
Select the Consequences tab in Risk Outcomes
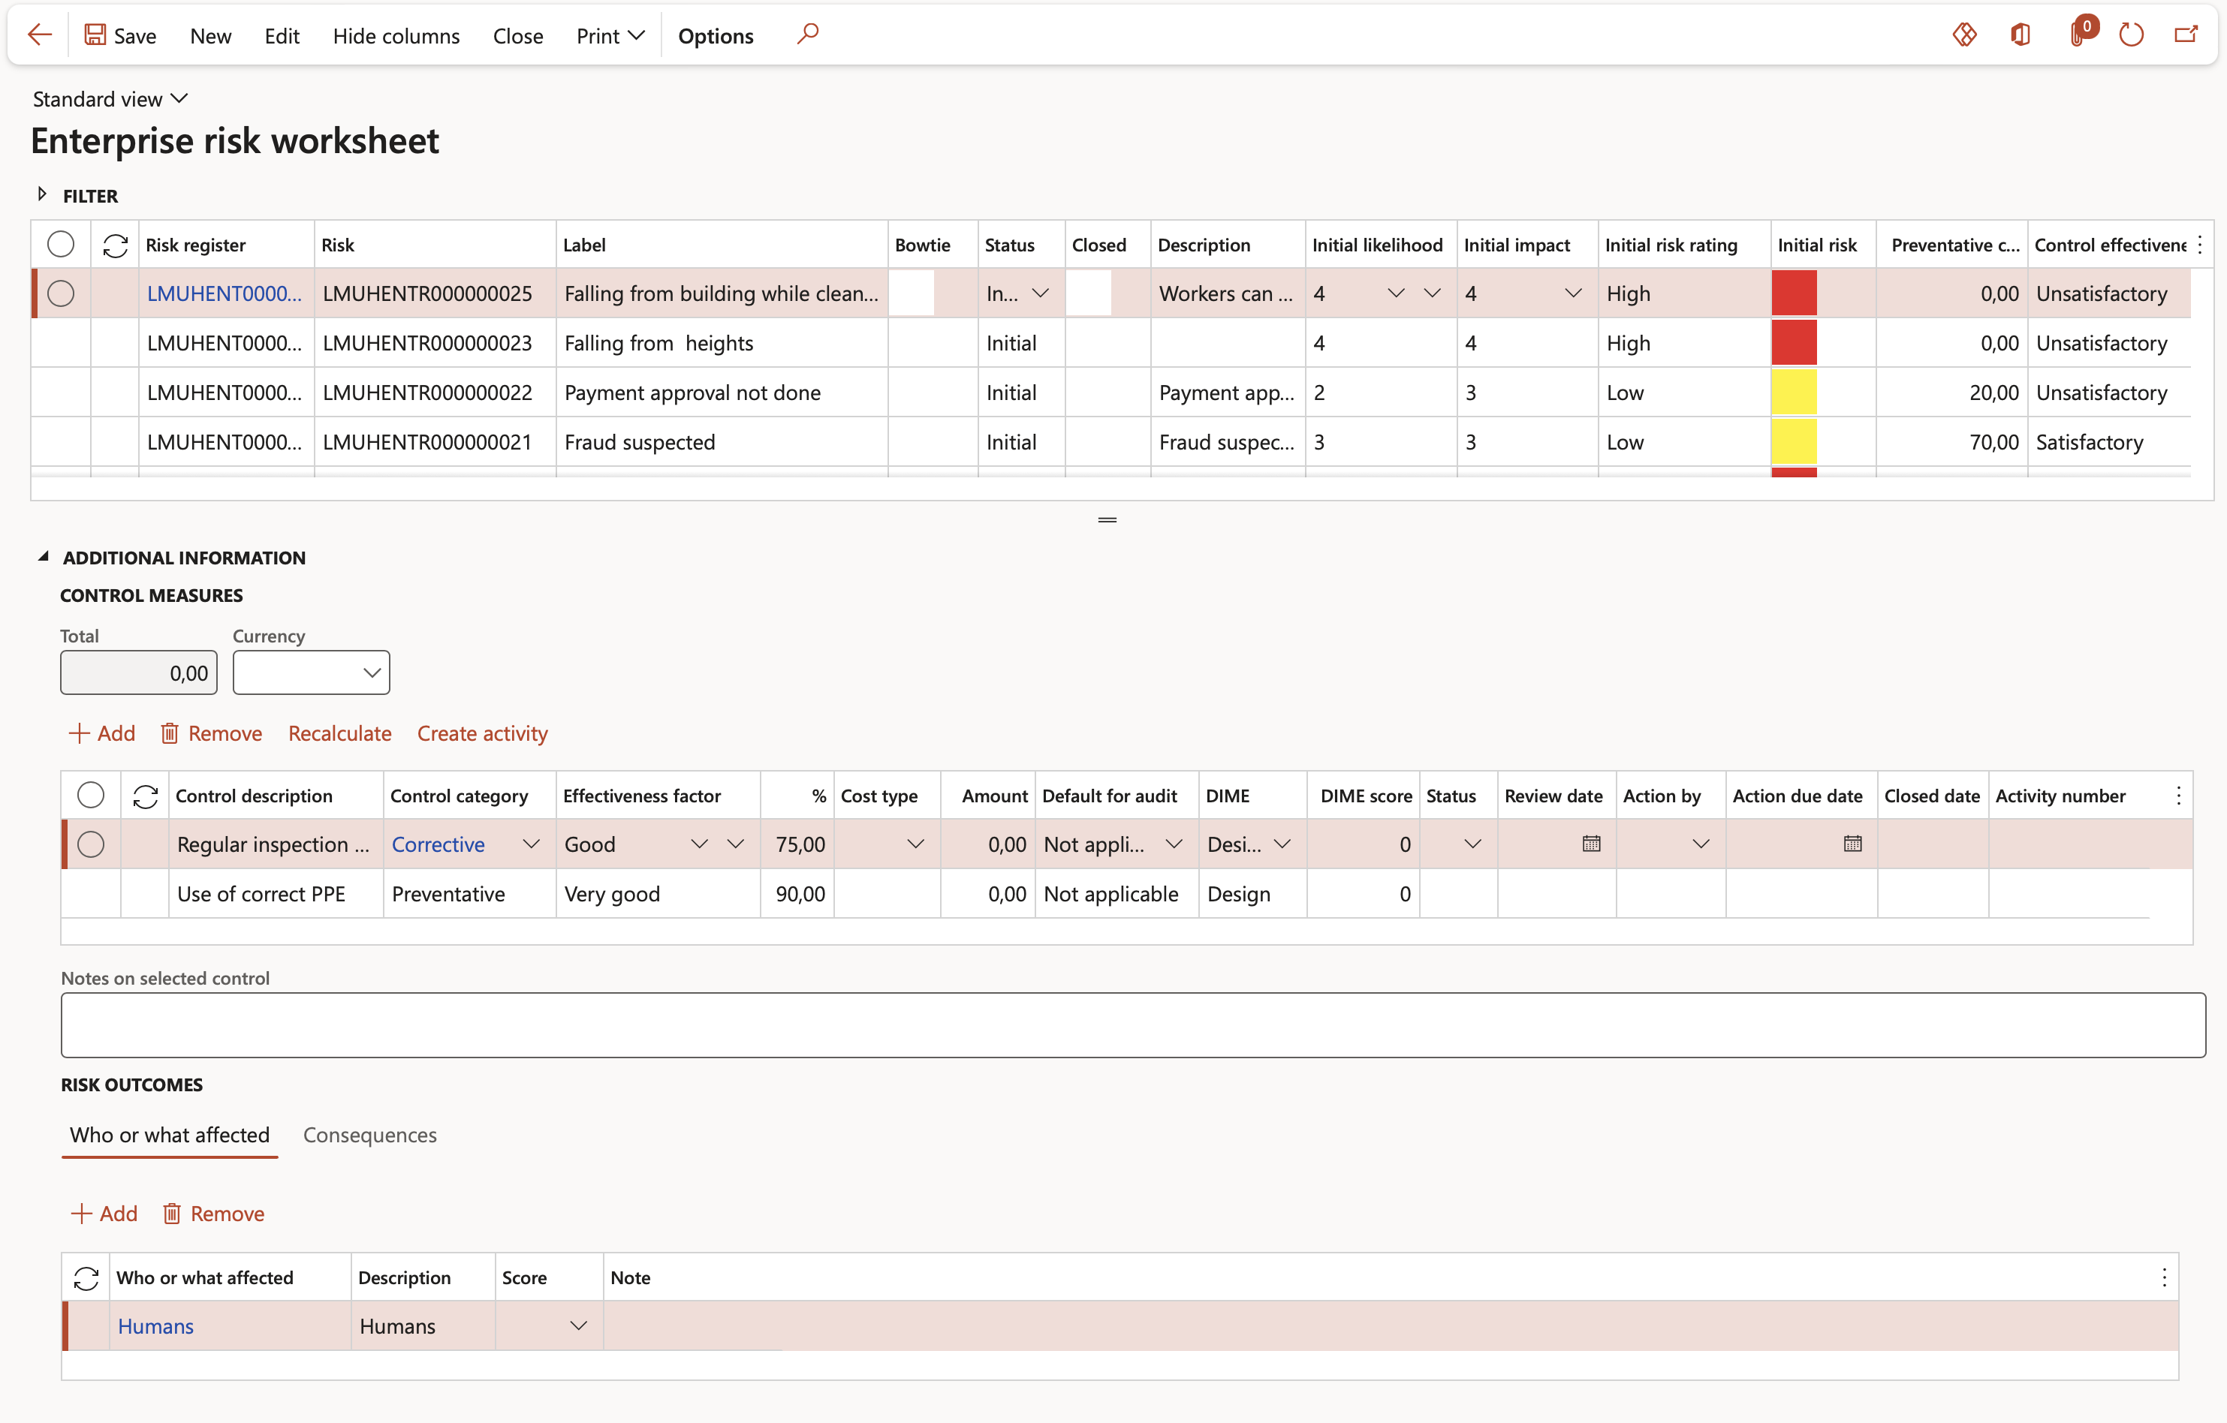coord(369,1134)
